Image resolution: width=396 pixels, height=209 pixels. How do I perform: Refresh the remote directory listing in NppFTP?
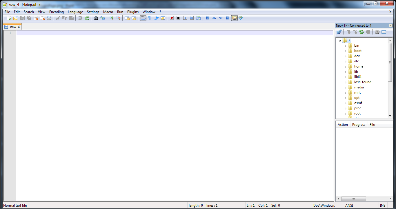point(361,32)
